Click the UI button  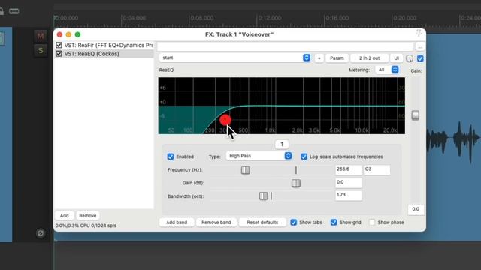[396, 58]
